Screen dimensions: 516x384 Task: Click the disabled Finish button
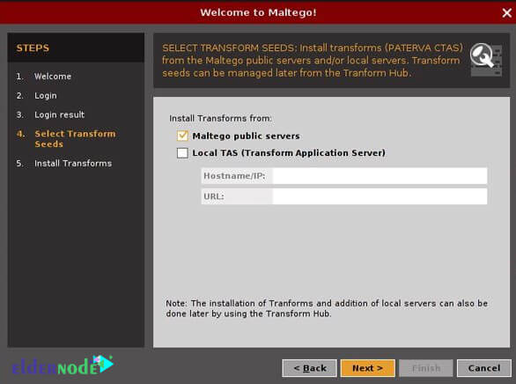click(x=426, y=368)
